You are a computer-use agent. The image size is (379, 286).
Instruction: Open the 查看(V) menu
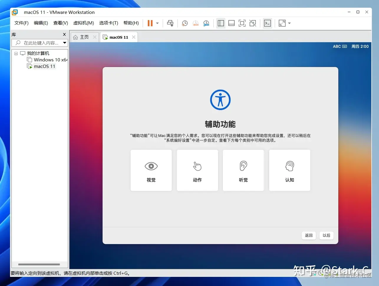(61, 23)
